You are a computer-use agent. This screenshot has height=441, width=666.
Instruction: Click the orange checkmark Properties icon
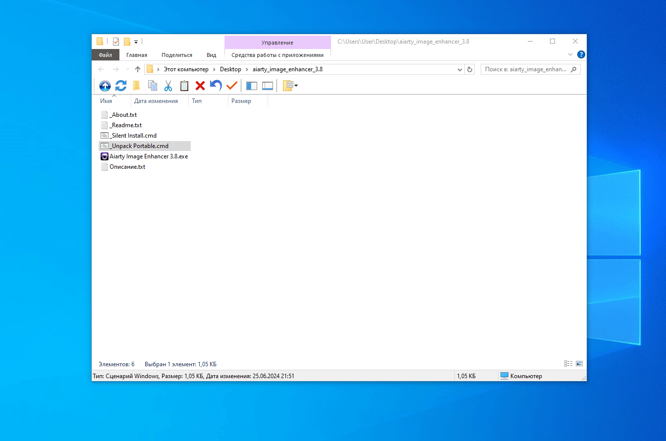231,86
